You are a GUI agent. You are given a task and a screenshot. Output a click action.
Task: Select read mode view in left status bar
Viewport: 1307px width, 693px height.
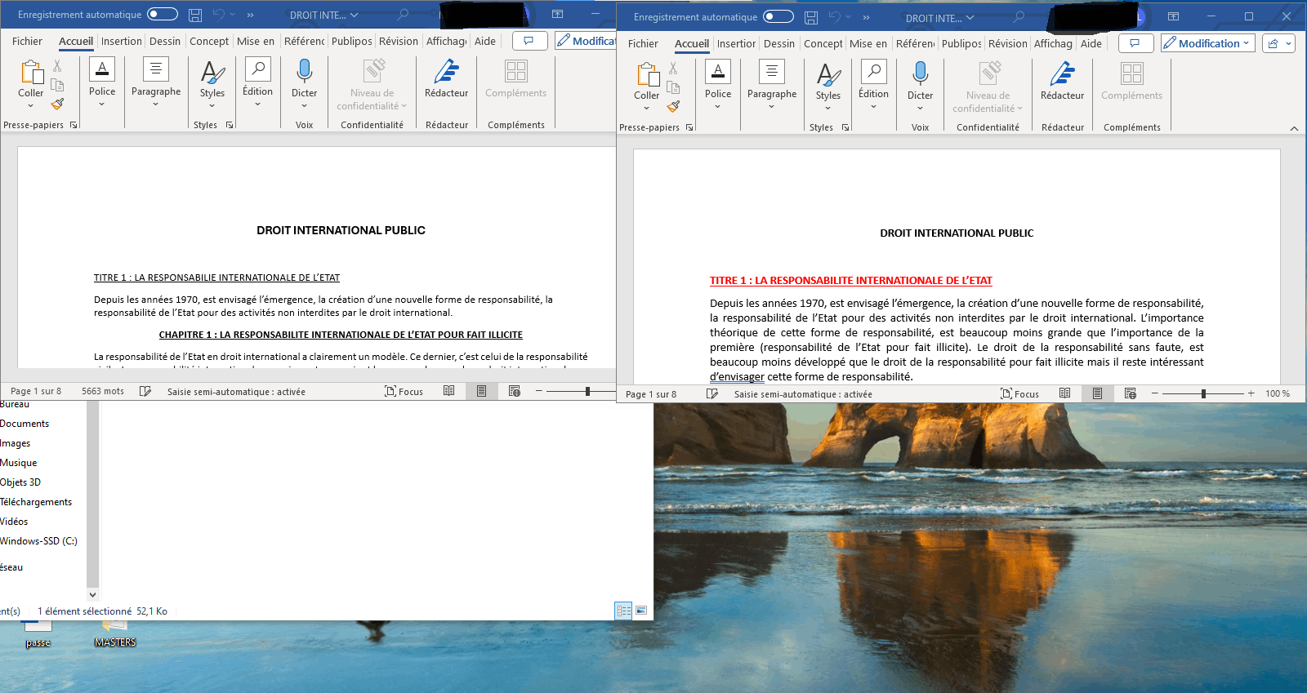click(449, 391)
